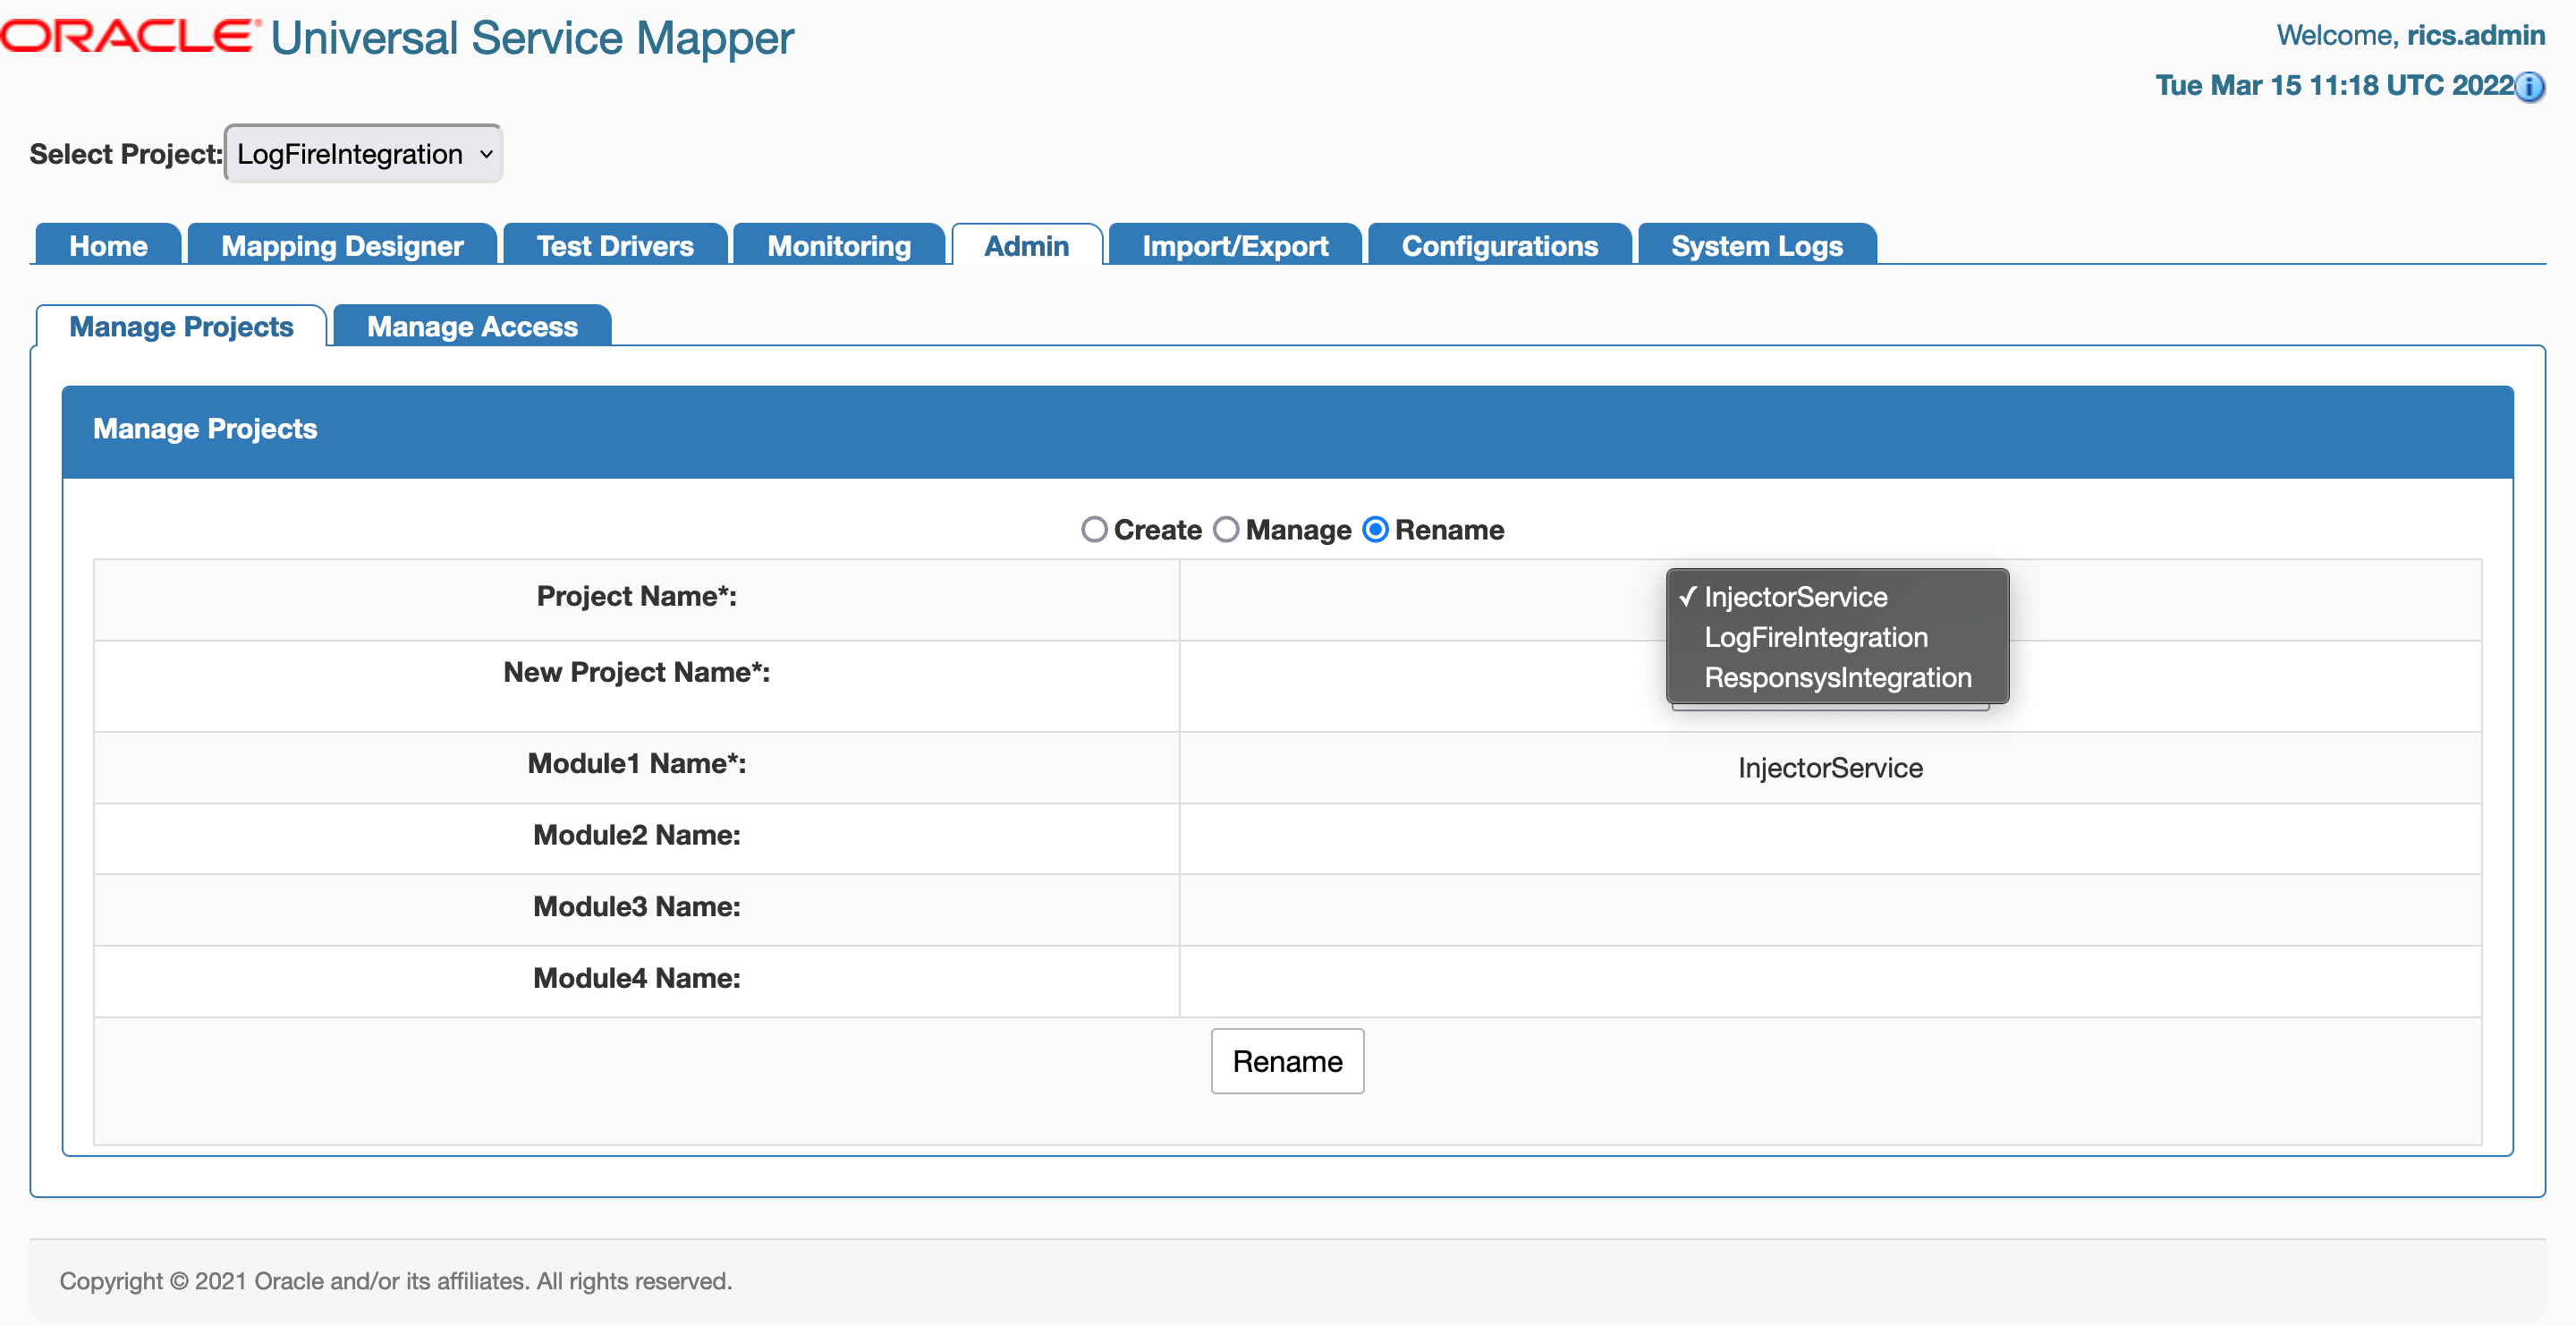Open the Select Project dropdown
Screen dimensions: 2576x1326
pyautogui.click(x=363, y=154)
